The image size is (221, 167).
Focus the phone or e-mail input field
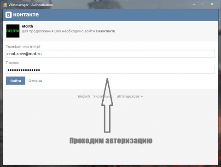110,54
